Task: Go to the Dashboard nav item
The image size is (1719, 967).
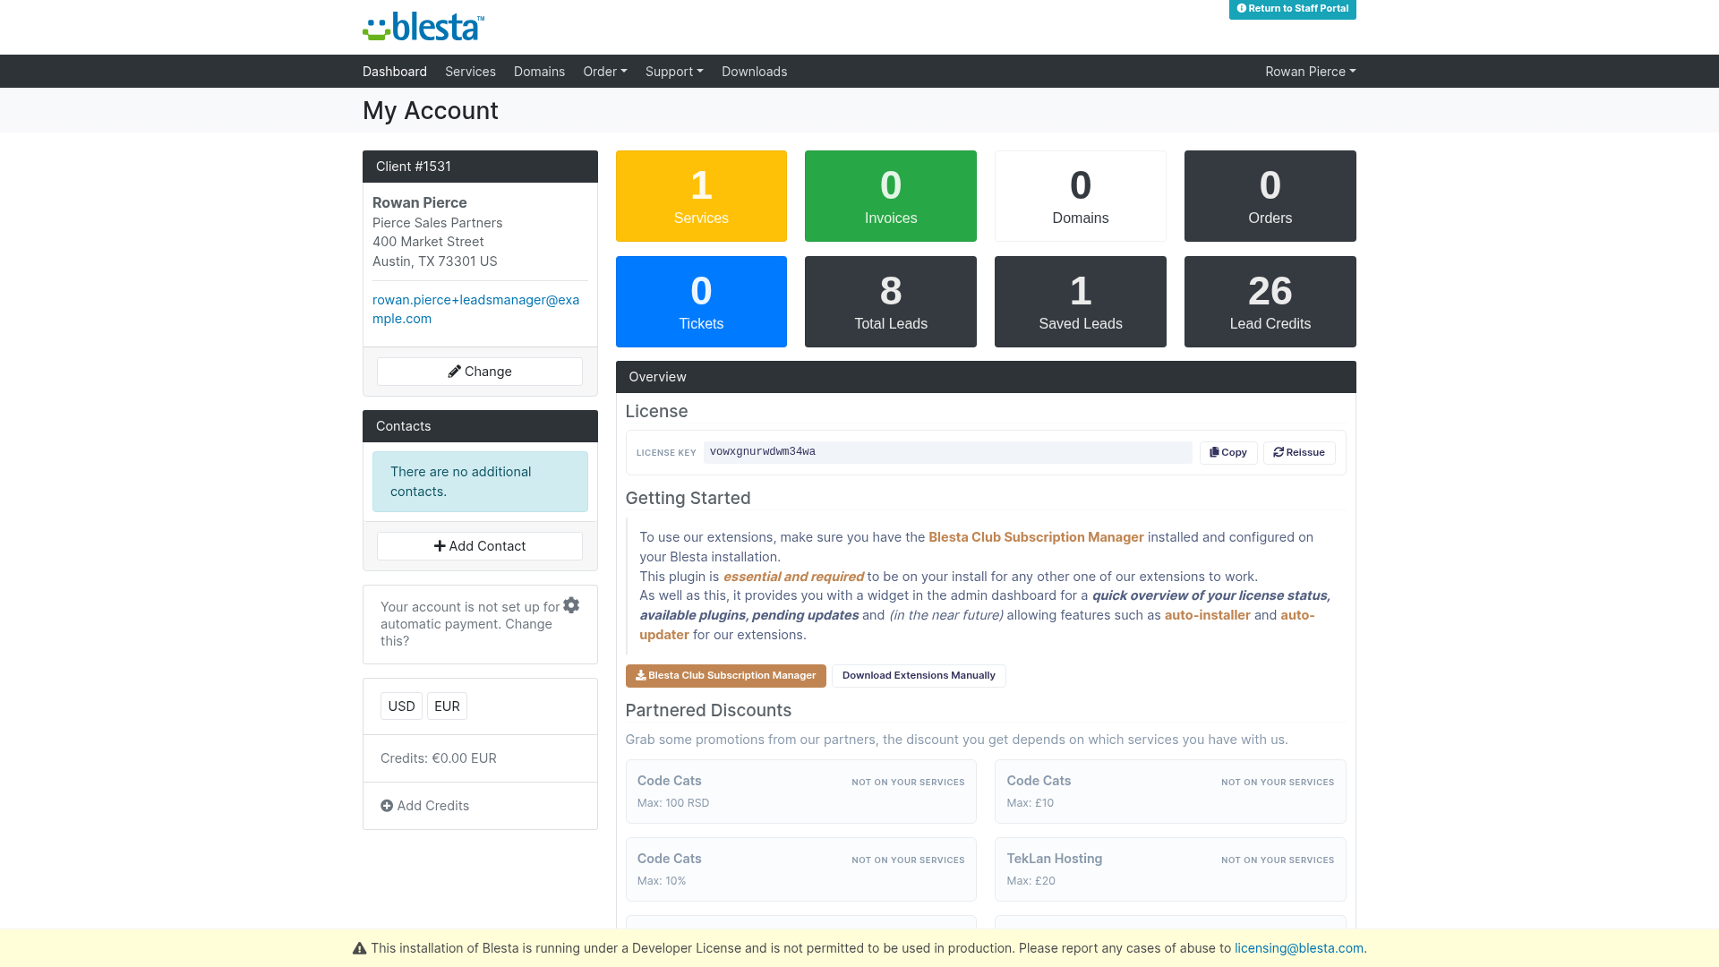Action: (395, 72)
